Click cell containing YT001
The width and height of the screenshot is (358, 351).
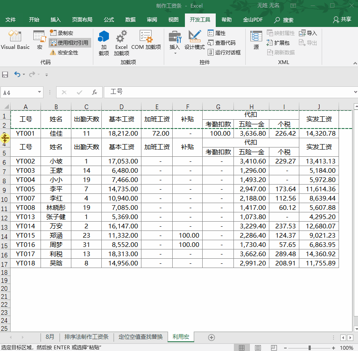(x=26, y=133)
